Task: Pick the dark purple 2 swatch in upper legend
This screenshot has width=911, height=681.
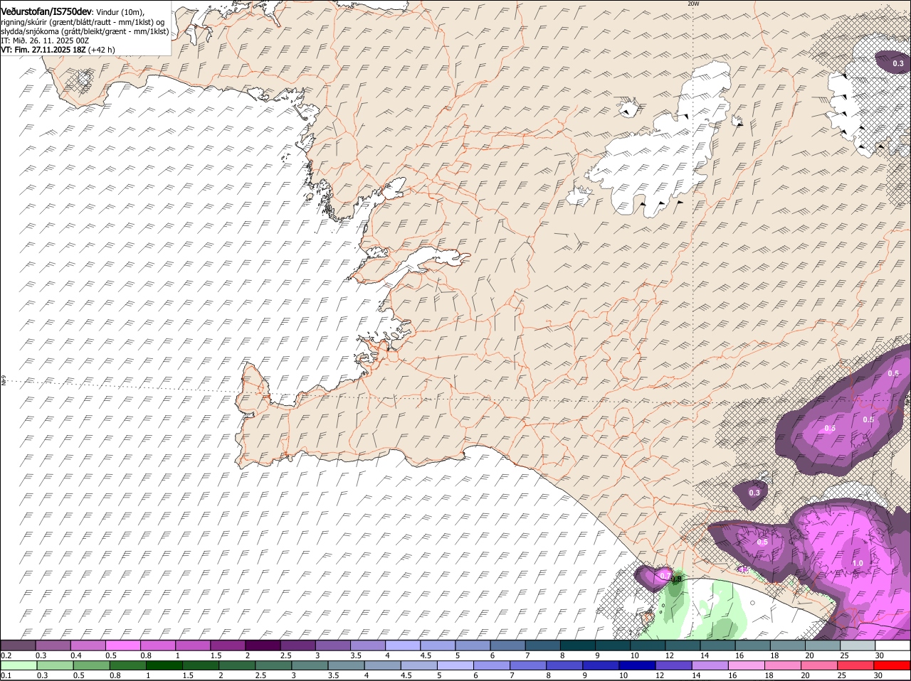Action: 263,645
